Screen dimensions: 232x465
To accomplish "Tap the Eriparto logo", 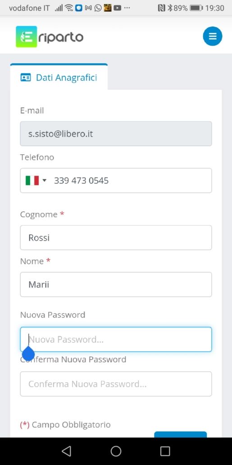I will [x=50, y=37].
